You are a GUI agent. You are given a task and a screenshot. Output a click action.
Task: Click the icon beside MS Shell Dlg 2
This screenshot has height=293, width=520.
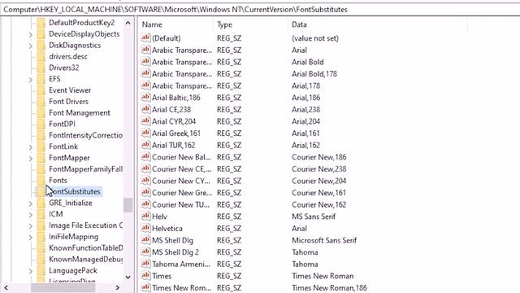(x=145, y=252)
